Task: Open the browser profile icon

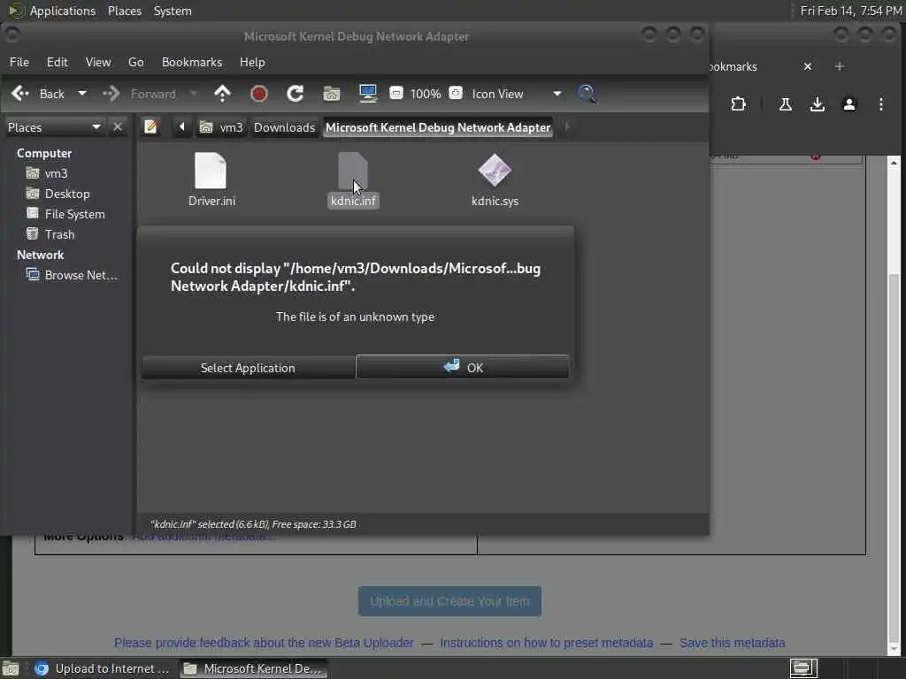Action: [x=848, y=104]
